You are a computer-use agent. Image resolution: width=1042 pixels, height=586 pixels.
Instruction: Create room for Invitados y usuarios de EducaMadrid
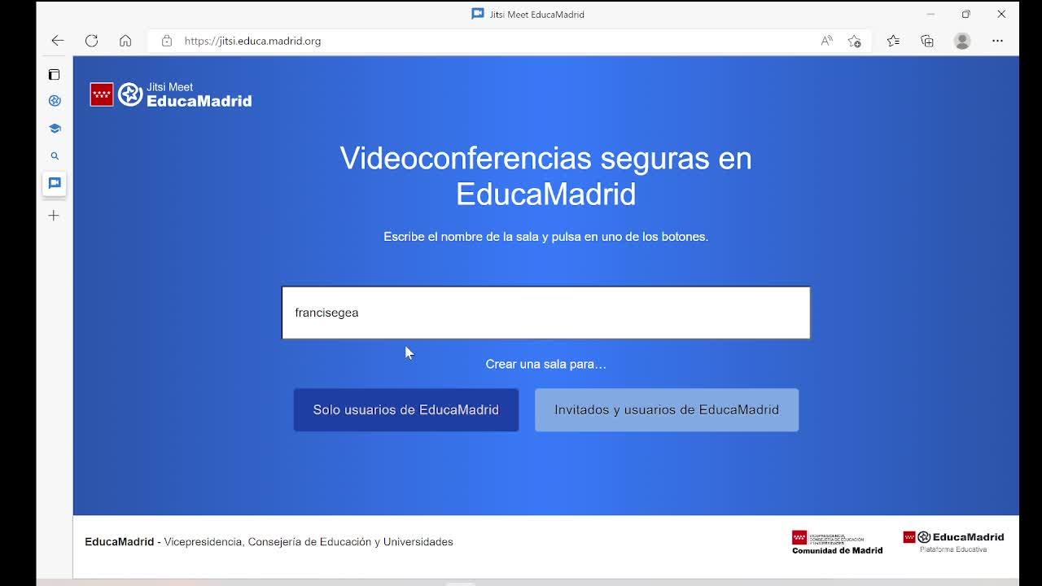667,410
